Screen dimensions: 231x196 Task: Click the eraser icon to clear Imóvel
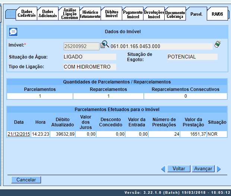coord(218,45)
